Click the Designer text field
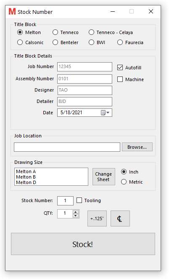This screenshot has width=169, height=279. pos(84,90)
